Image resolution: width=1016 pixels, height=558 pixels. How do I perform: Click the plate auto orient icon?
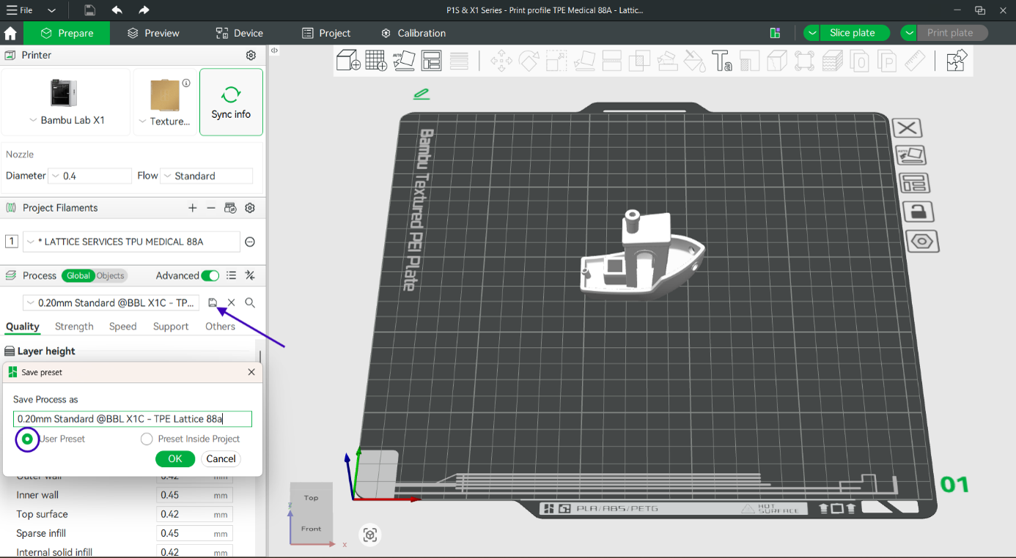(x=912, y=155)
